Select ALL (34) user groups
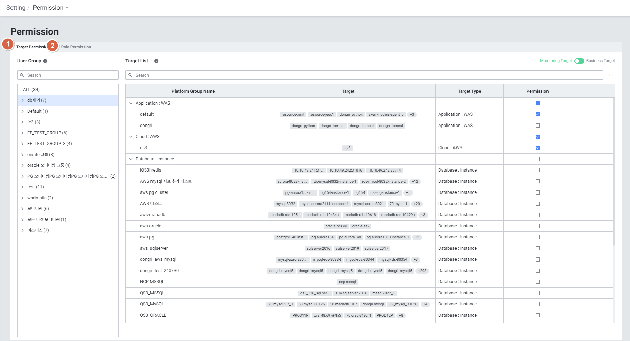Screen dimensions: 630x341 click(31, 90)
